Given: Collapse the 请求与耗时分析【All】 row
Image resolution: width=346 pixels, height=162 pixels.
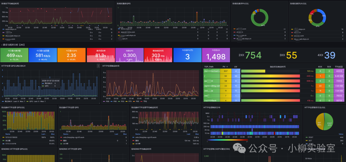Looking at the screenshot, I should point(2,45).
